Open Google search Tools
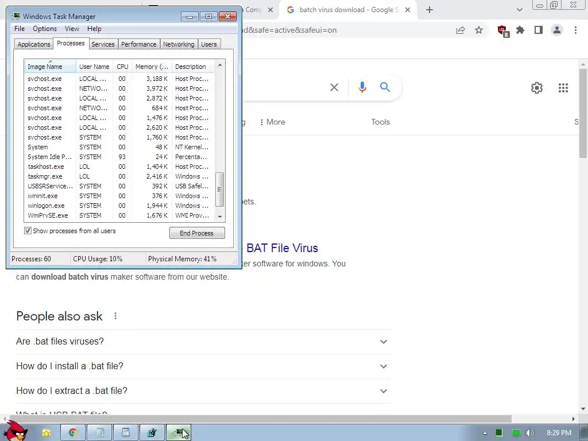 (x=380, y=122)
